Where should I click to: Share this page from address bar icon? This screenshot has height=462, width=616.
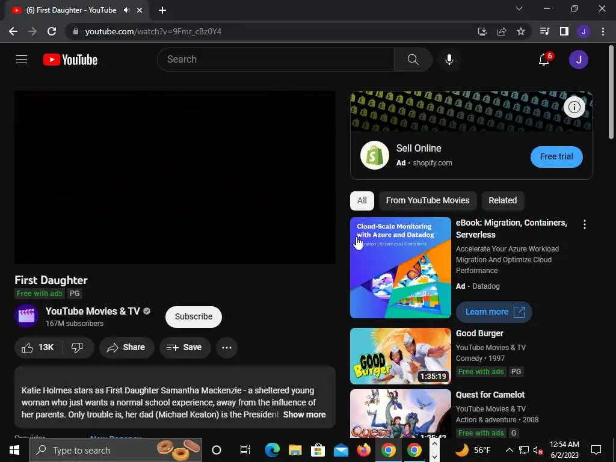coord(502,31)
